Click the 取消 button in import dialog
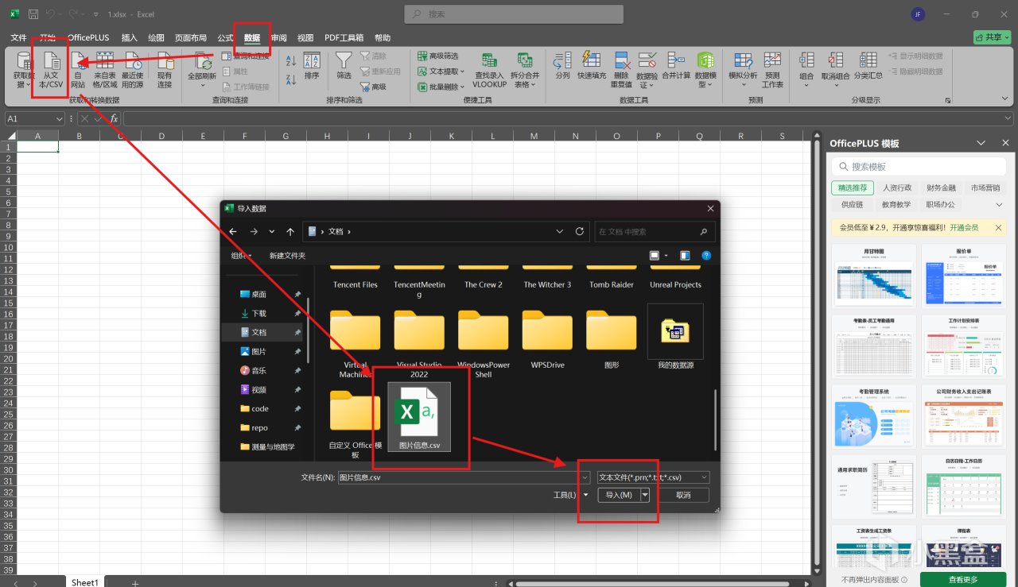Viewport: 1018px width, 587px height. point(682,495)
